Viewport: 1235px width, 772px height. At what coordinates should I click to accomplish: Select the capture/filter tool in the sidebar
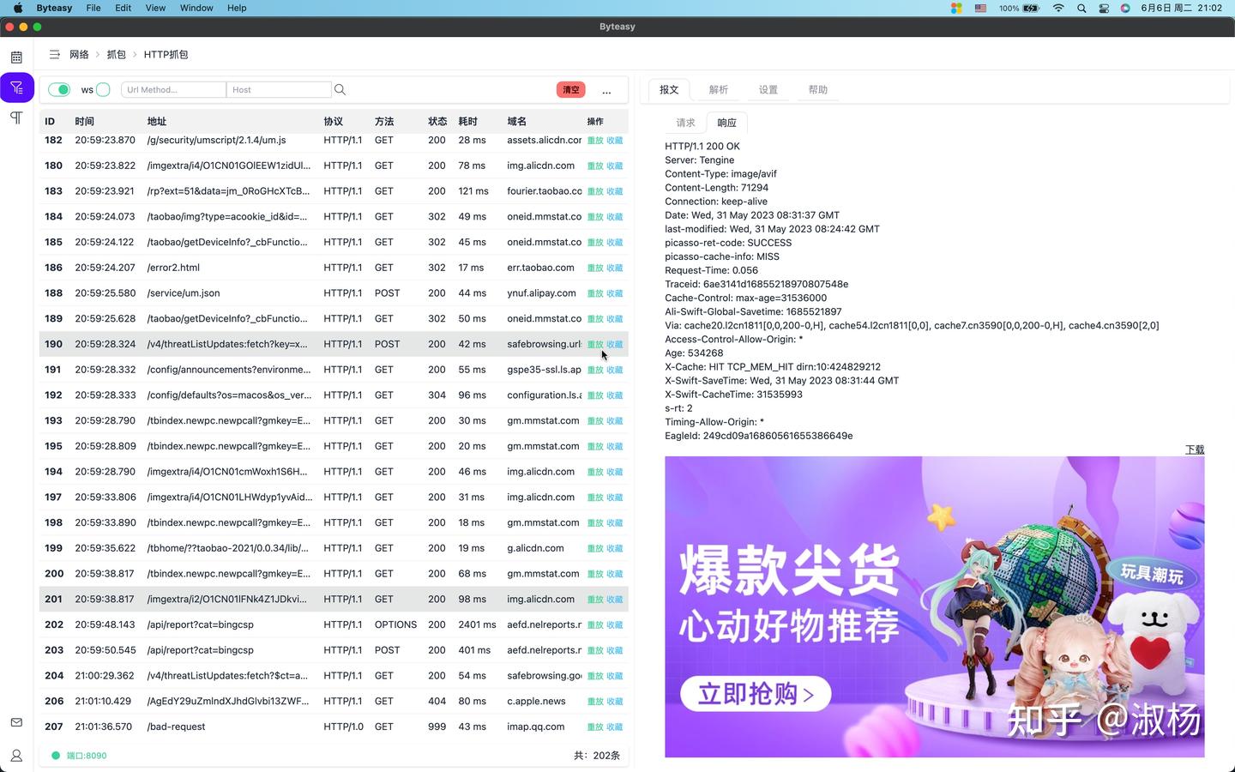tap(16, 87)
